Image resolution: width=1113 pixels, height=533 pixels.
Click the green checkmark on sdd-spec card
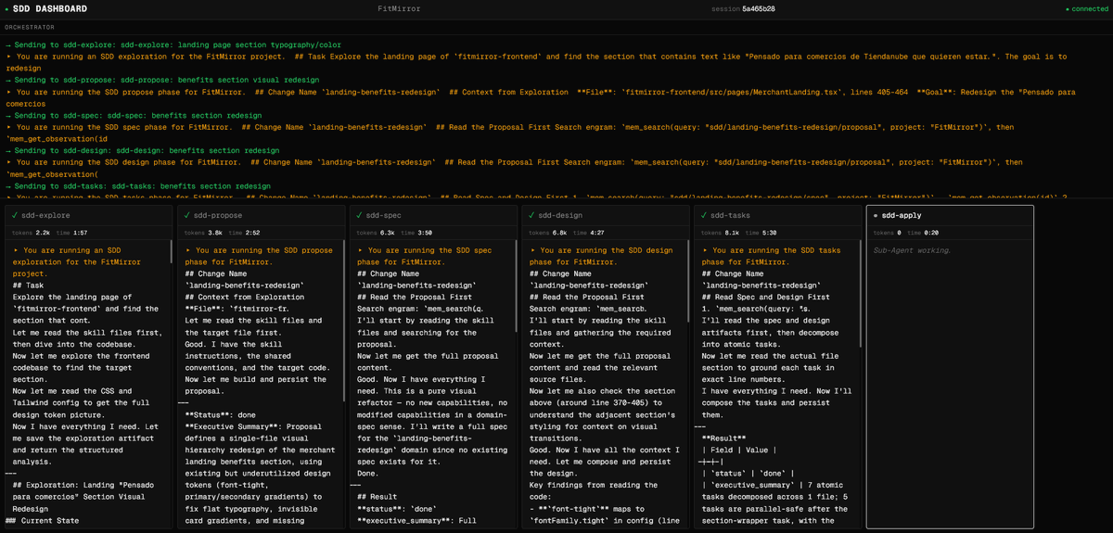(361, 215)
